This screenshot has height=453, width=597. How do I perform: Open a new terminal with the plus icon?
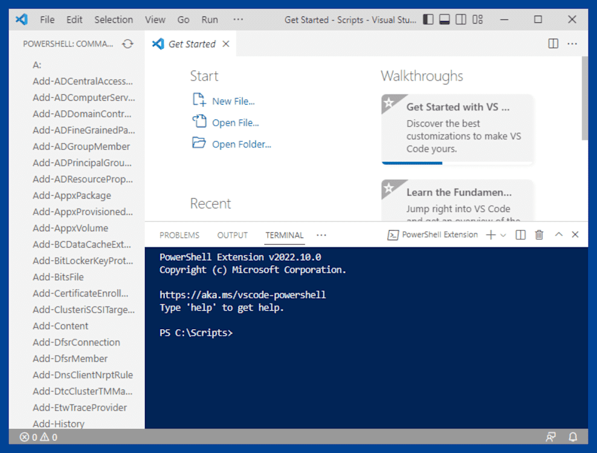point(491,235)
